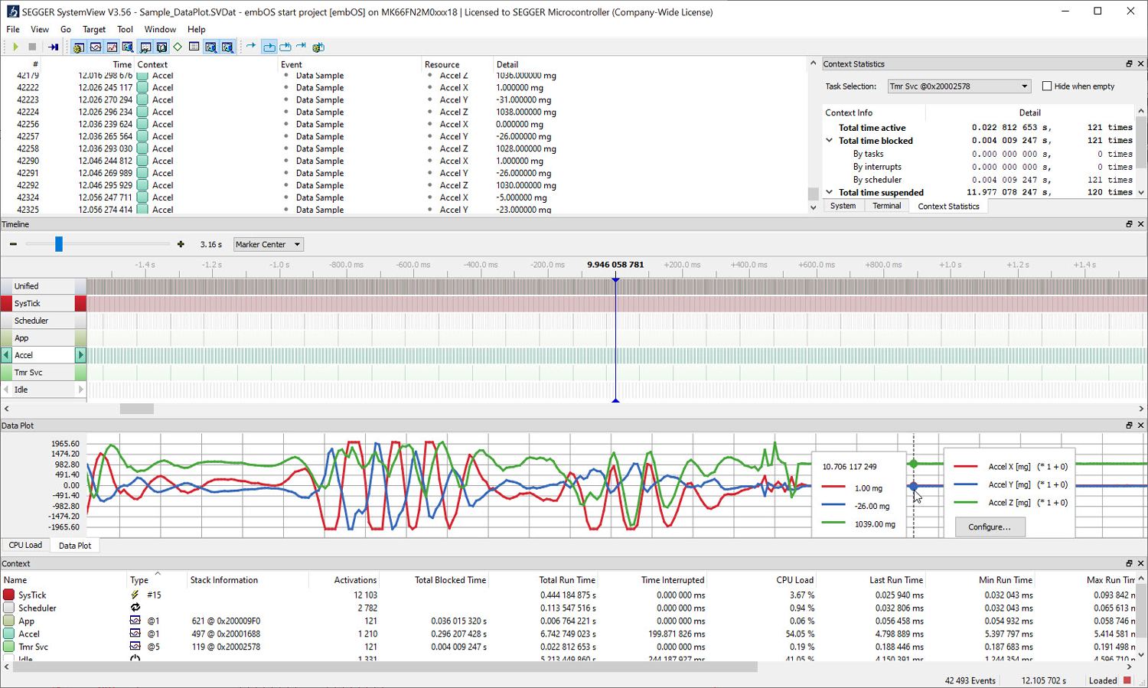This screenshot has width=1148, height=688.
Task: Open the Marker Center dropdown
Action: pyautogui.click(x=268, y=244)
